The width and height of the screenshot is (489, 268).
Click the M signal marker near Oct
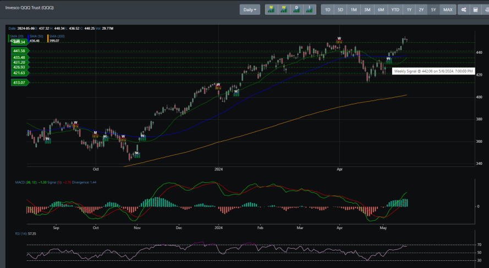click(x=95, y=134)
